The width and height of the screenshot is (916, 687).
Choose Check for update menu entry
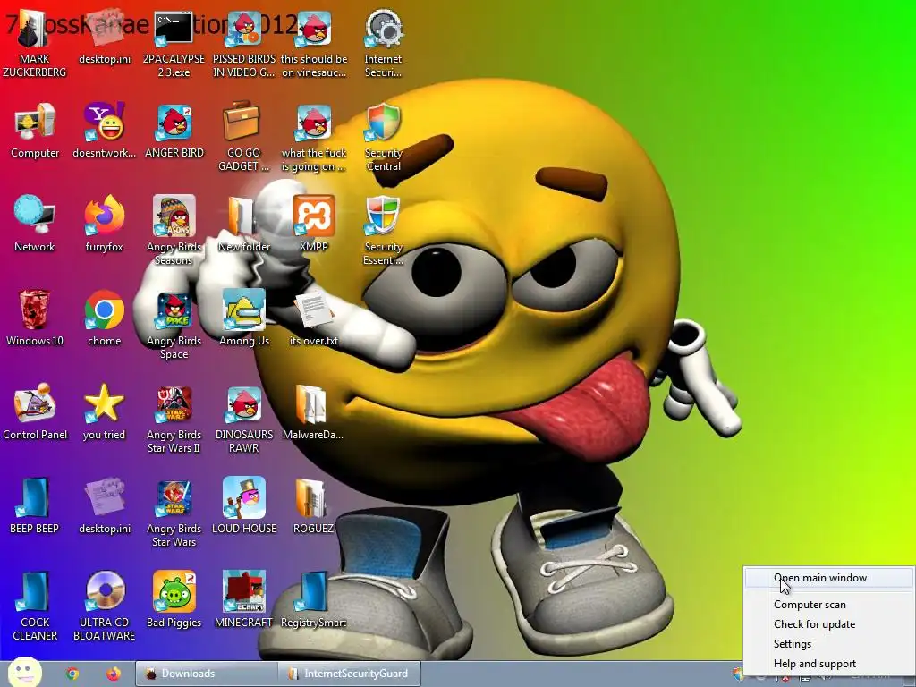point(828,624)
